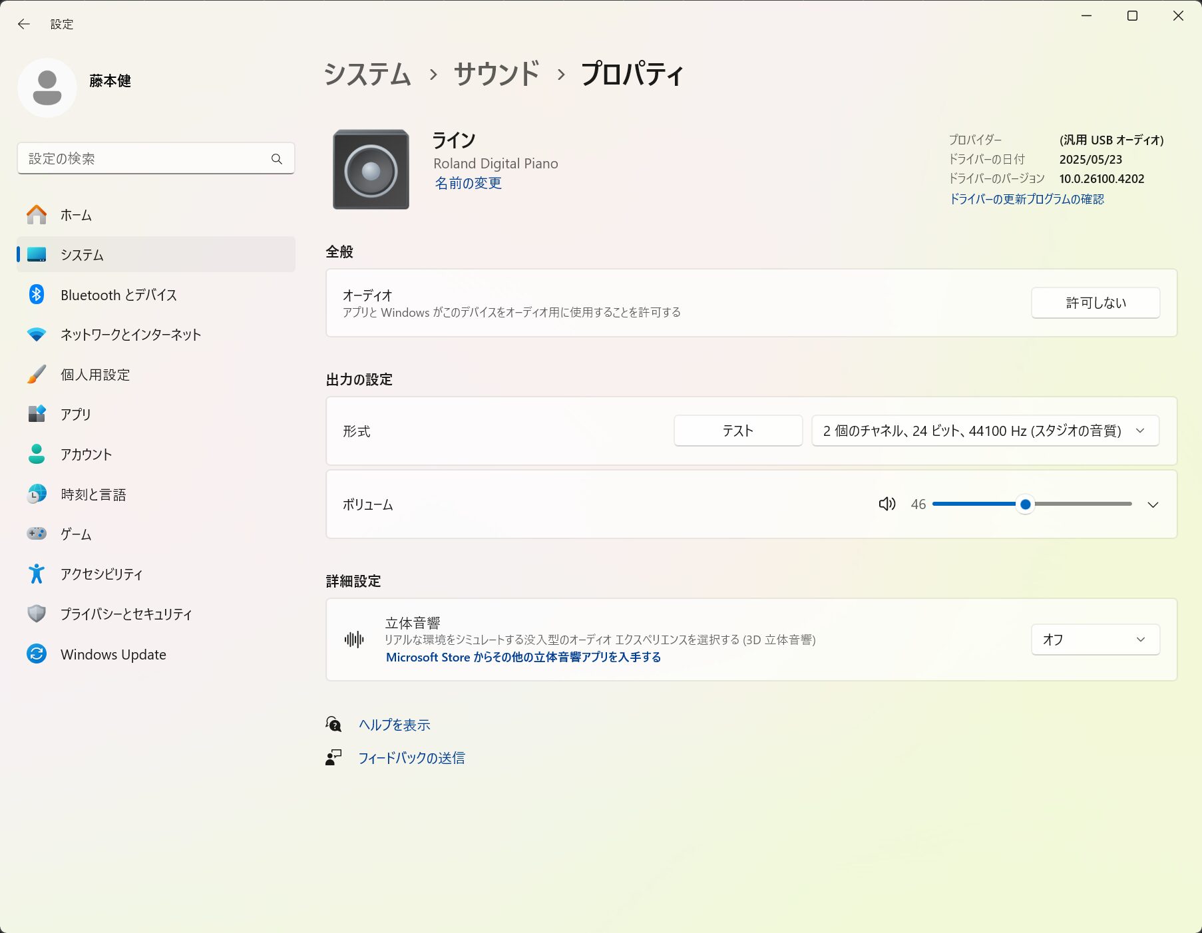Screen dimensions: 1202x933
Task: Open 個人用設定 page
Action: 156,375
